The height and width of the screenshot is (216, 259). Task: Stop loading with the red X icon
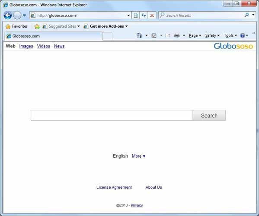(152, 16)
